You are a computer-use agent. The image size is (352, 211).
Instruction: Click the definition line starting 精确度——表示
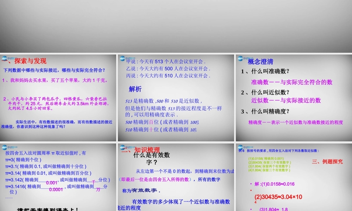(296, 122)
